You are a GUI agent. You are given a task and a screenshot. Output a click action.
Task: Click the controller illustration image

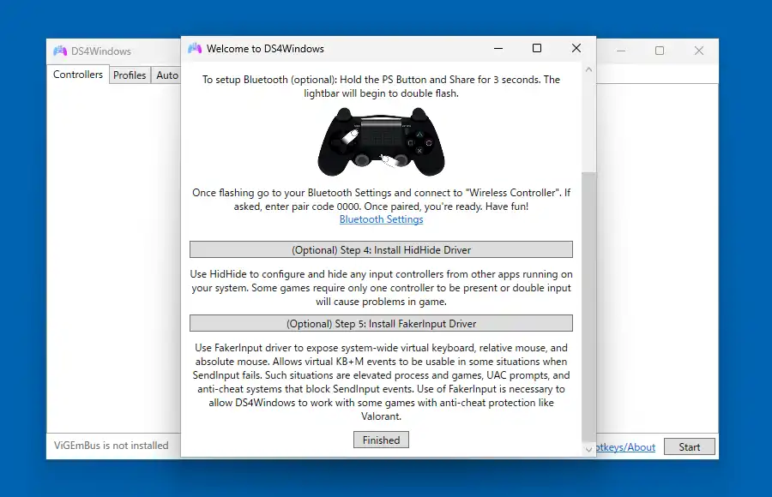click(381, 141)
